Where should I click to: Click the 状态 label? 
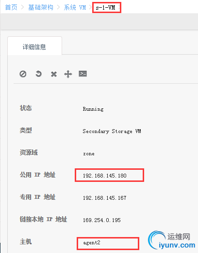26,108
